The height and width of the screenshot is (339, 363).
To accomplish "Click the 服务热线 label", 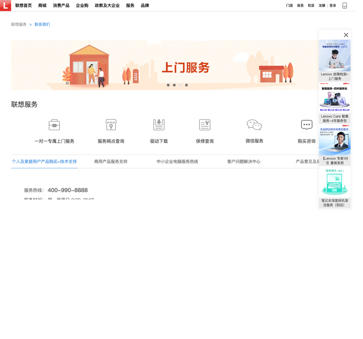I will pos(34,190).
